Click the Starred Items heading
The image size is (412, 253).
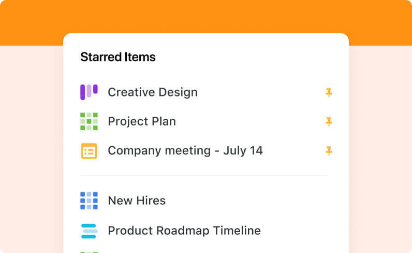(118, 57)
